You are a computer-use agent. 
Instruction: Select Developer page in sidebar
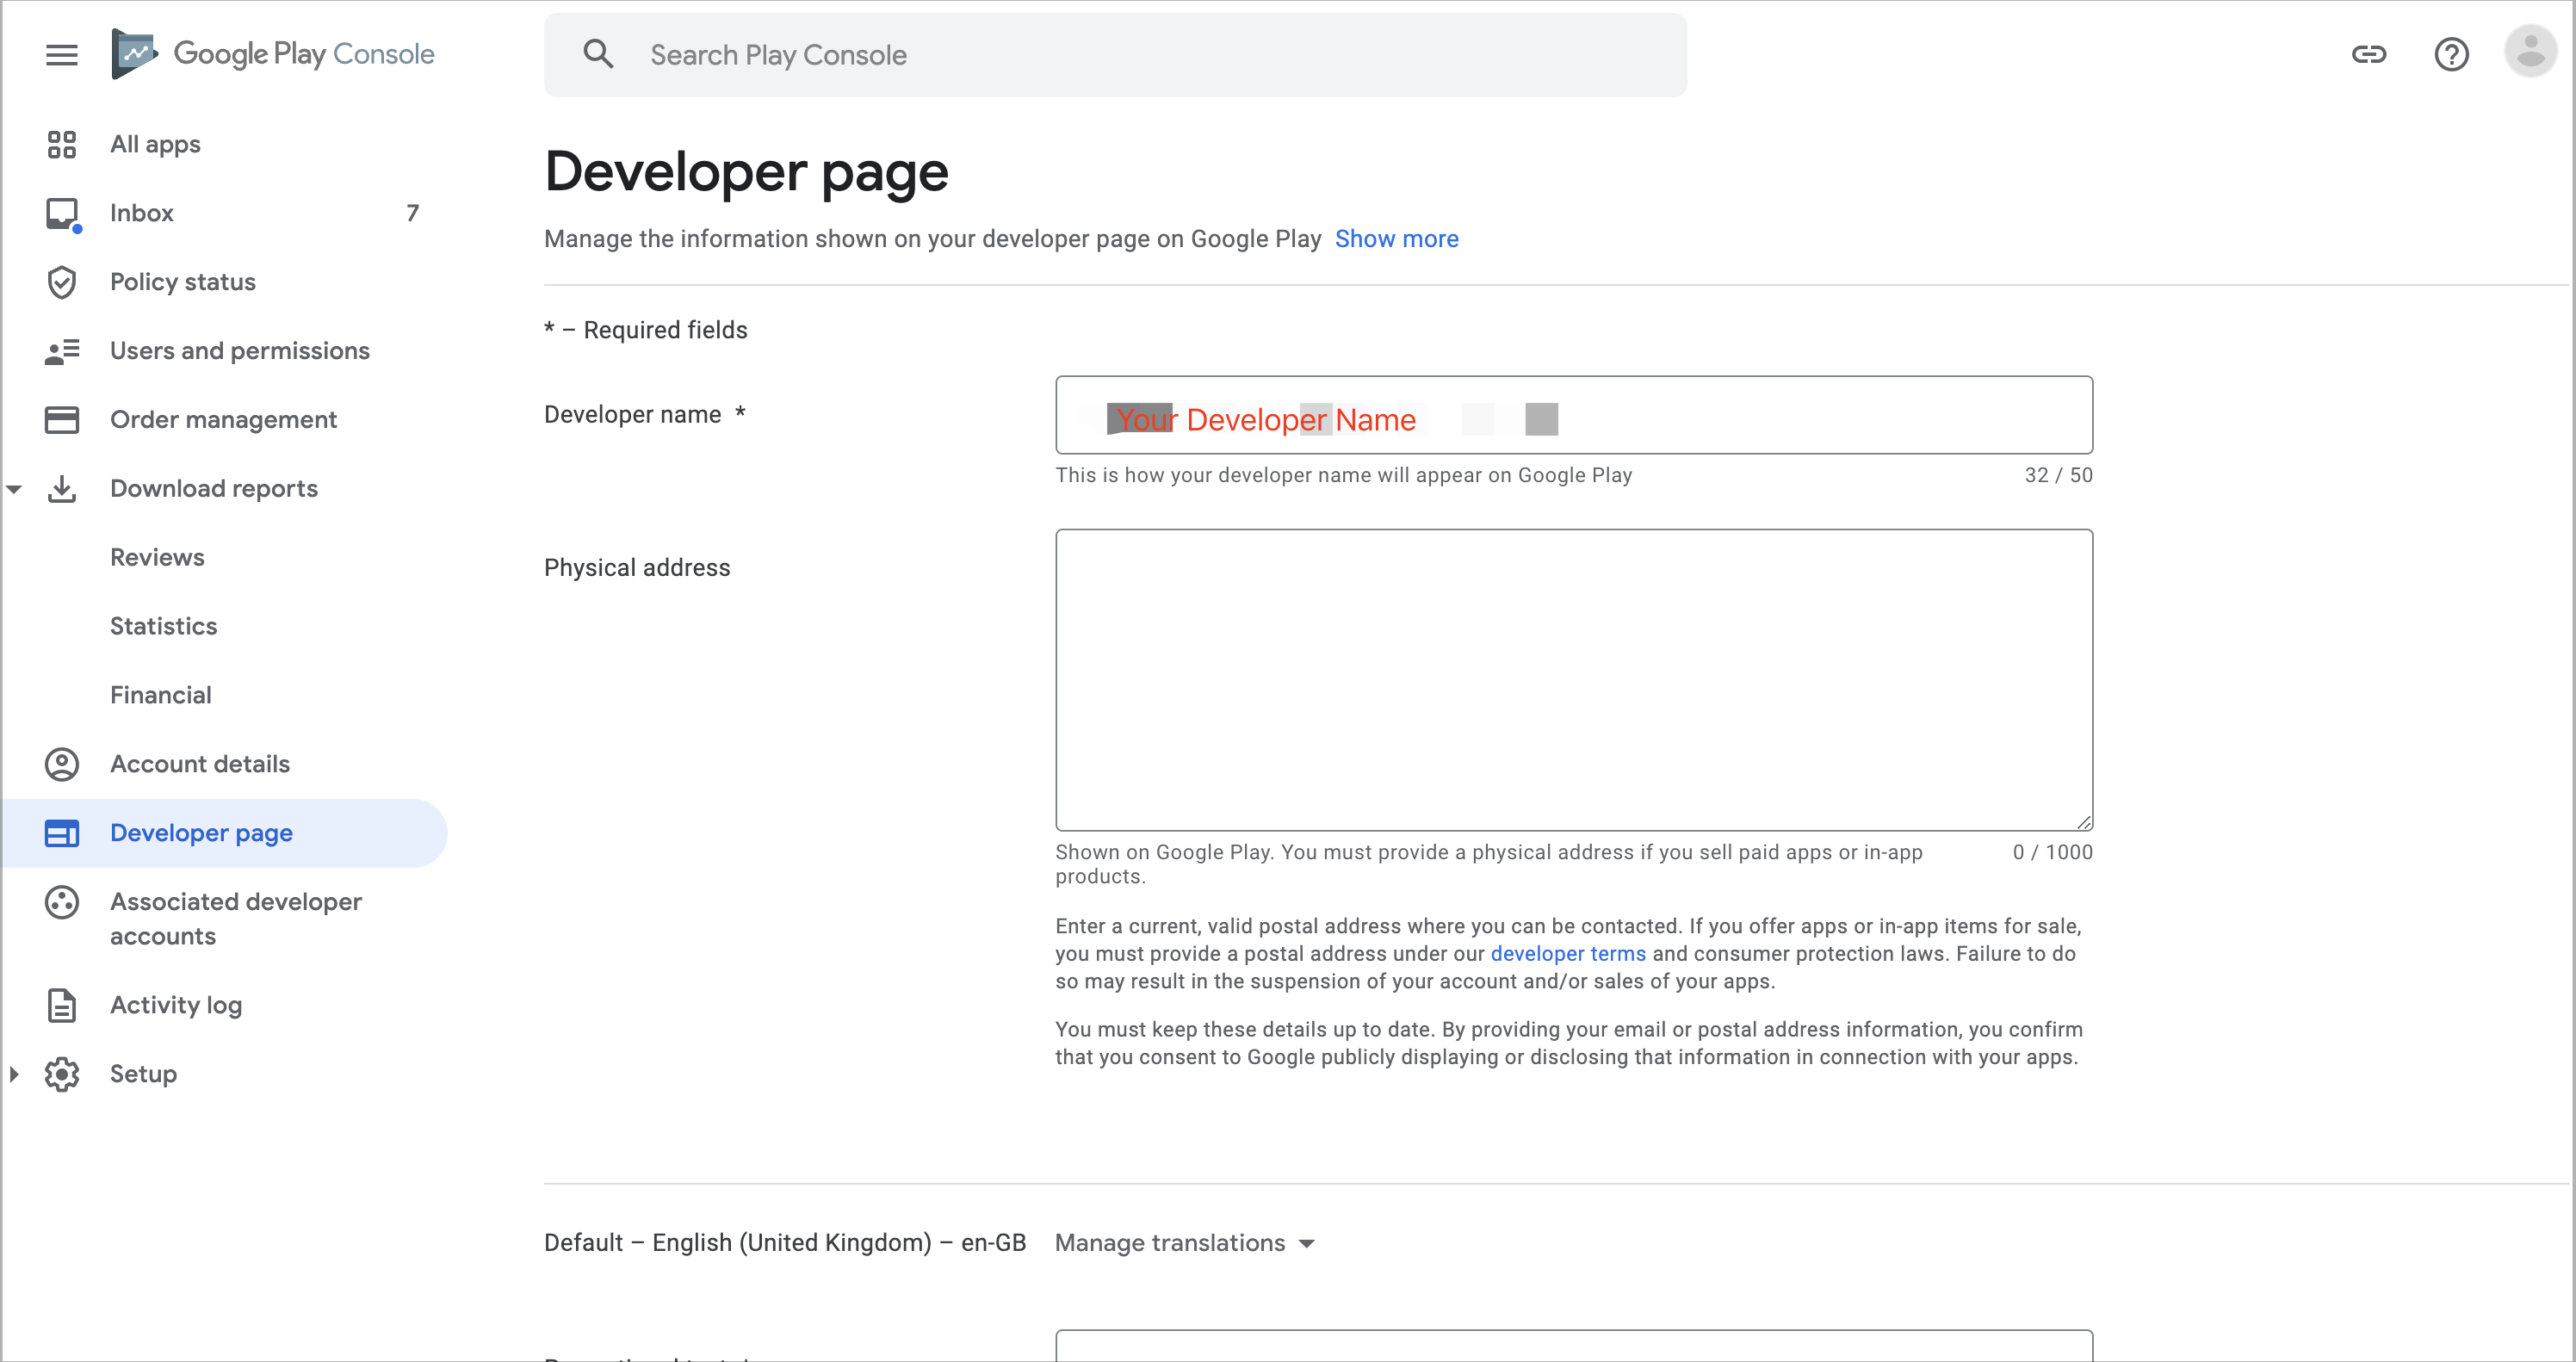(225, 833)
